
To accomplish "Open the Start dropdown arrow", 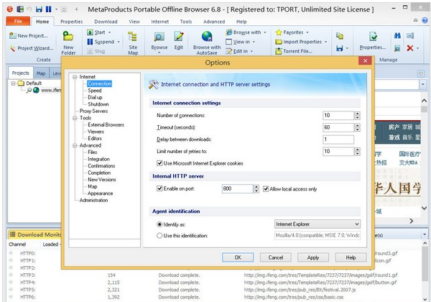I will point(109,32).
